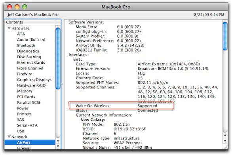The height and width of the screenshot is (155, 232).
Task: Select USB in sidebar
Action: (21, 131)
